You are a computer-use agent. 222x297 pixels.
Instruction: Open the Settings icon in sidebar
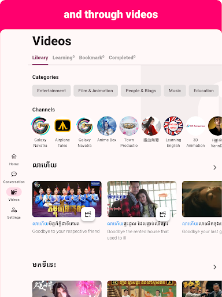click(14, 209)
